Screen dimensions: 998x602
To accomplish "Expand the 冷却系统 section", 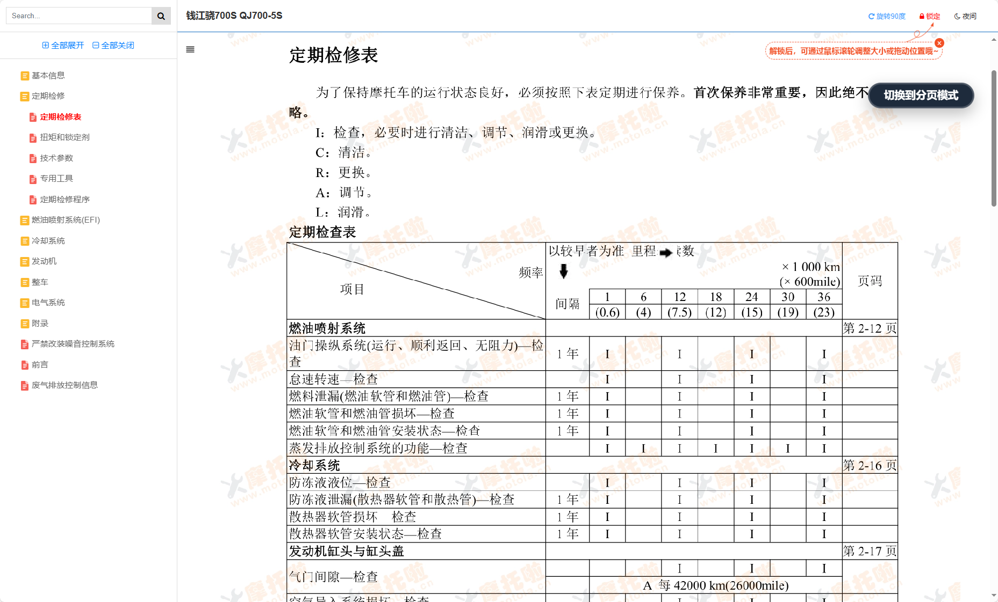I will (x=49, y=240).
